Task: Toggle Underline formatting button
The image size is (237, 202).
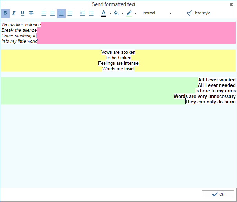Action: click(x=22, y=13)
